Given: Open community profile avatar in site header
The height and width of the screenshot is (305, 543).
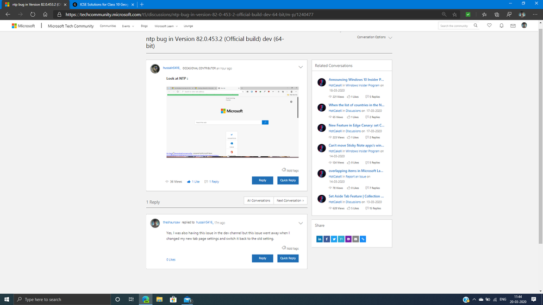Looking at the screenshot, I should (525, 26).
